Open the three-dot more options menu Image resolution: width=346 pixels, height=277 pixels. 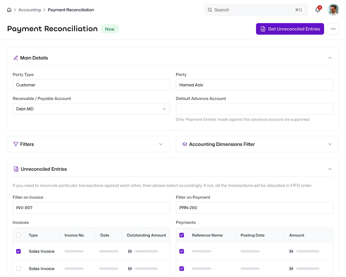click(x=333, y=29)
